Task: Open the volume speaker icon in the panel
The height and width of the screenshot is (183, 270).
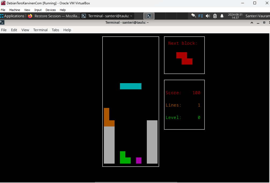Action: [x=208, y=16]
